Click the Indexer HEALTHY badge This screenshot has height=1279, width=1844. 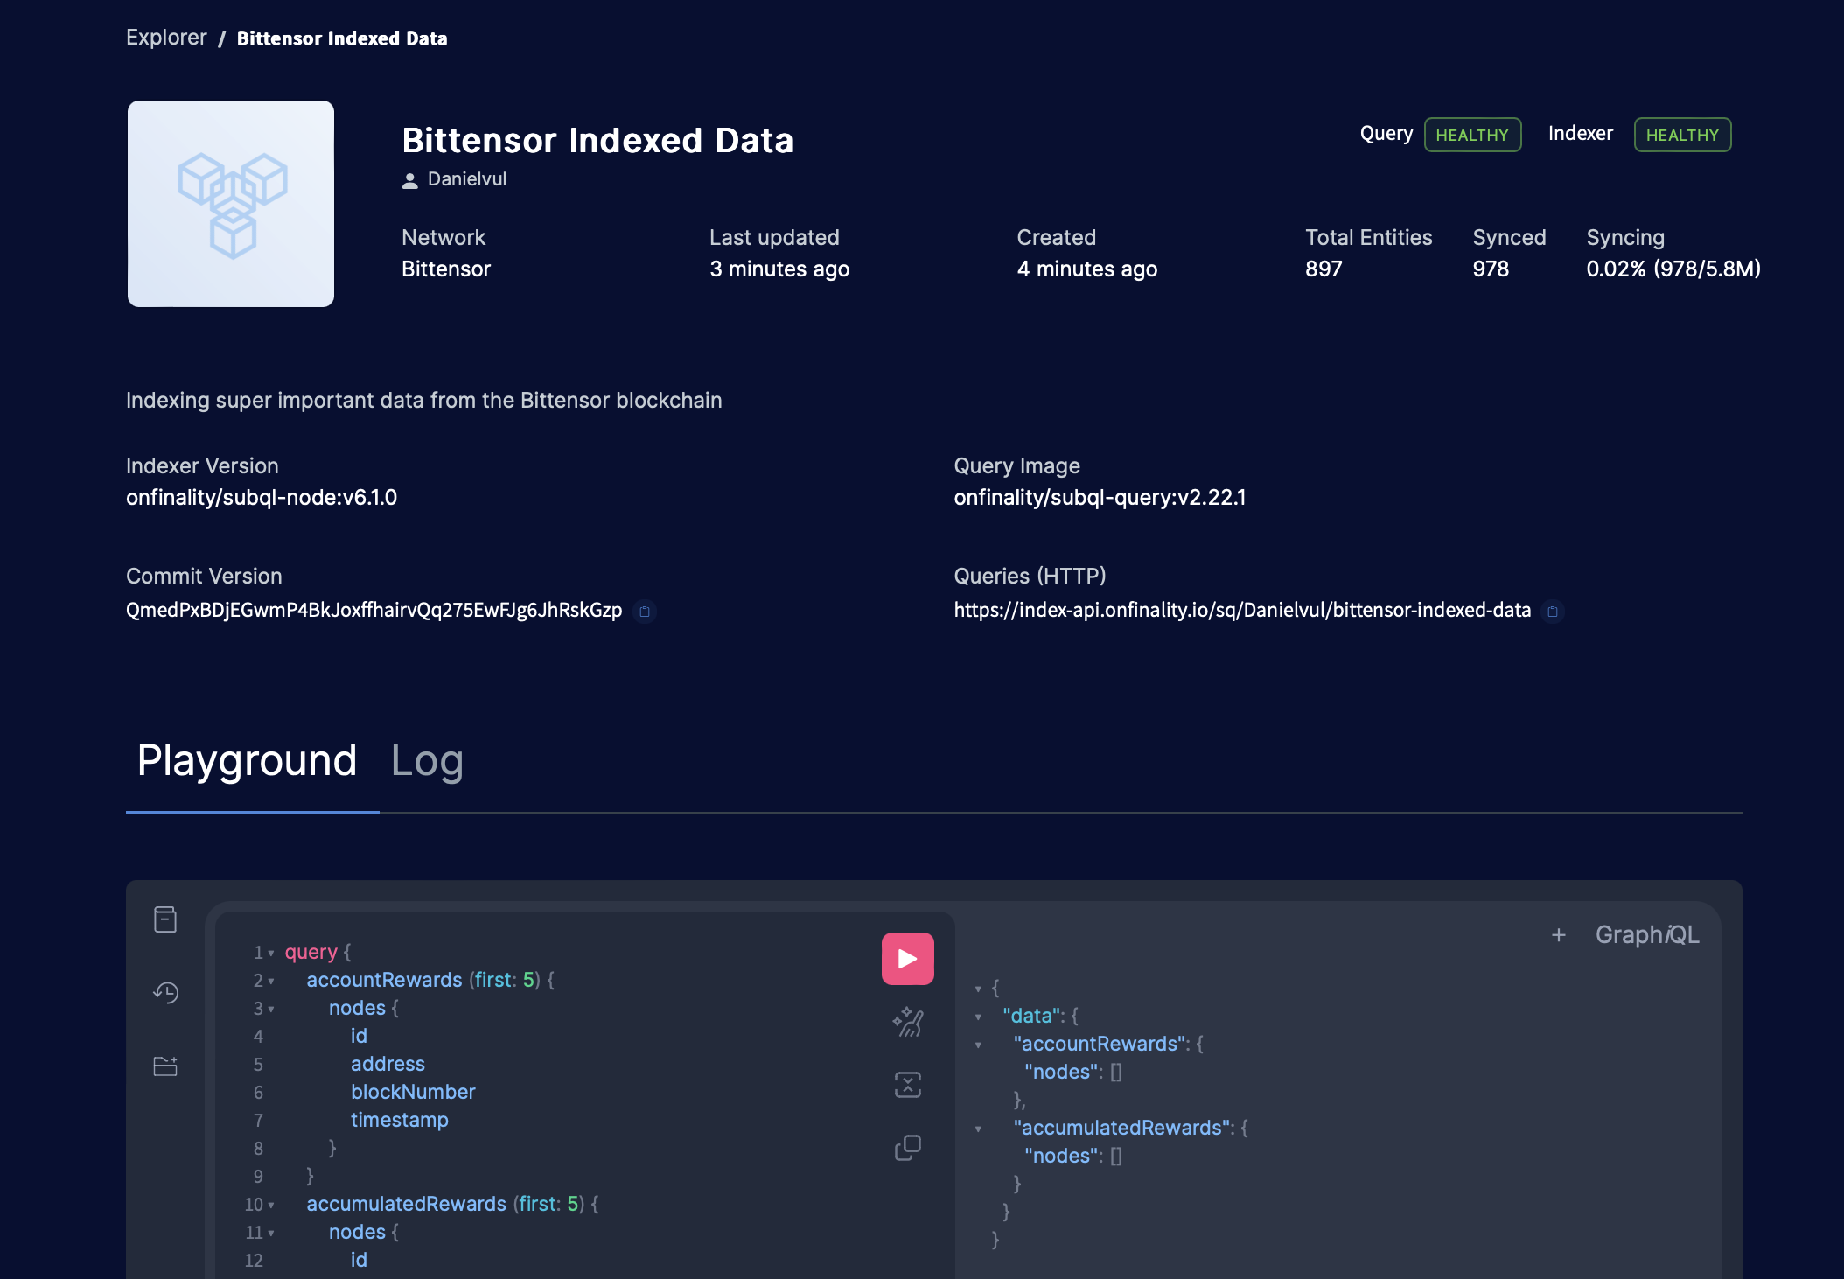(1682, 135)
